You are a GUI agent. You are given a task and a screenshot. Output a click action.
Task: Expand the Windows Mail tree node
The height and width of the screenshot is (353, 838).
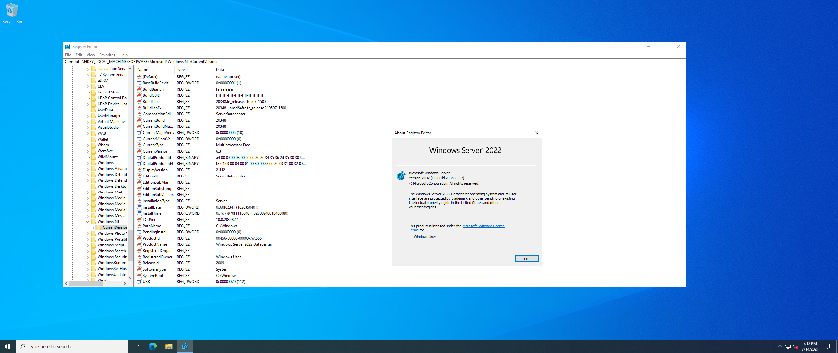click(x=88, y=192)
